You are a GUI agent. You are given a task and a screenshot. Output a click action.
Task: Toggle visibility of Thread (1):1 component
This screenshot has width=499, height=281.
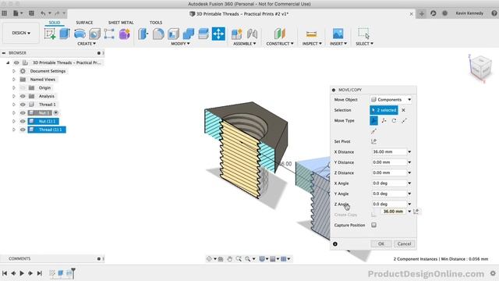click(x=23, y=130)
